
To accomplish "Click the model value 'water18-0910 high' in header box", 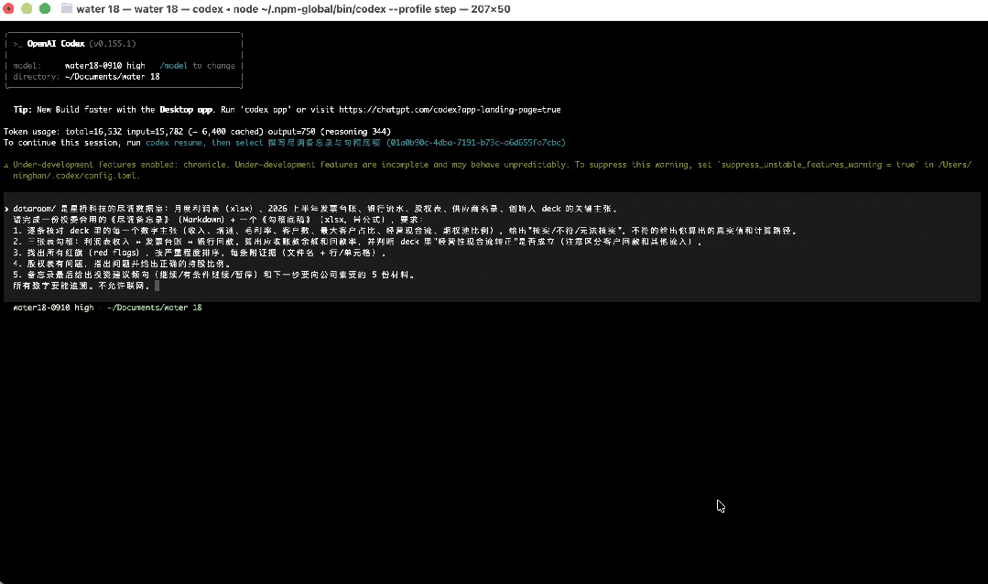I will coord(104,66).
